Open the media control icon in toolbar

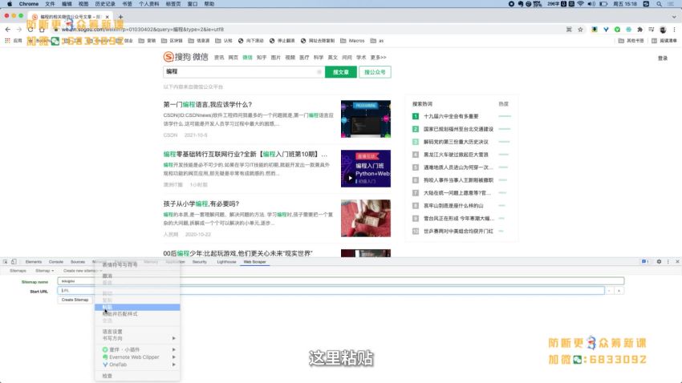(652, 30)
